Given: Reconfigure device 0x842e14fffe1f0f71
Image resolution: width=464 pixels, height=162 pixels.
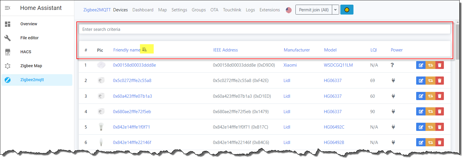Looking at the screenshot, I should [430, 127].
